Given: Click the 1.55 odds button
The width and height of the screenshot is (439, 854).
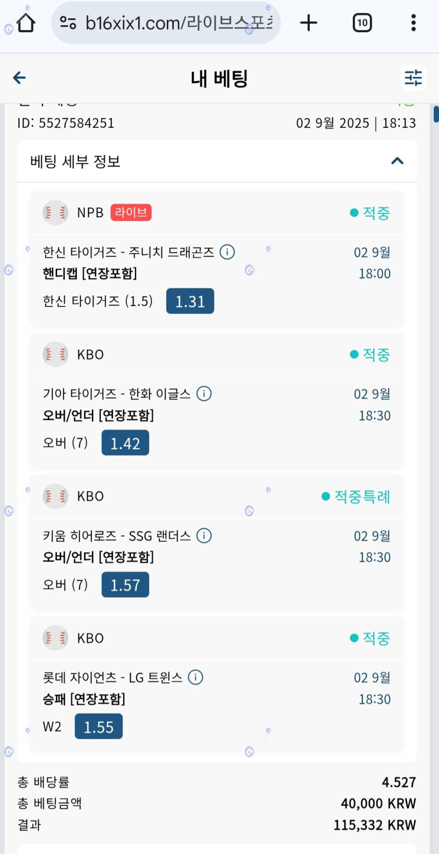Looking at the screenshot, I should coord(98,727).
